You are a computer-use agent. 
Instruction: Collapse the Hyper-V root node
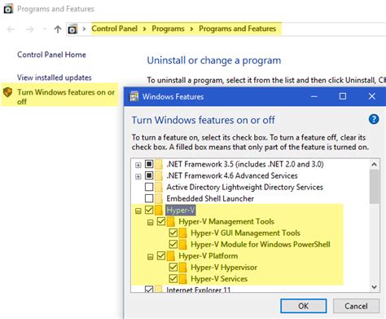coord(138,210)
